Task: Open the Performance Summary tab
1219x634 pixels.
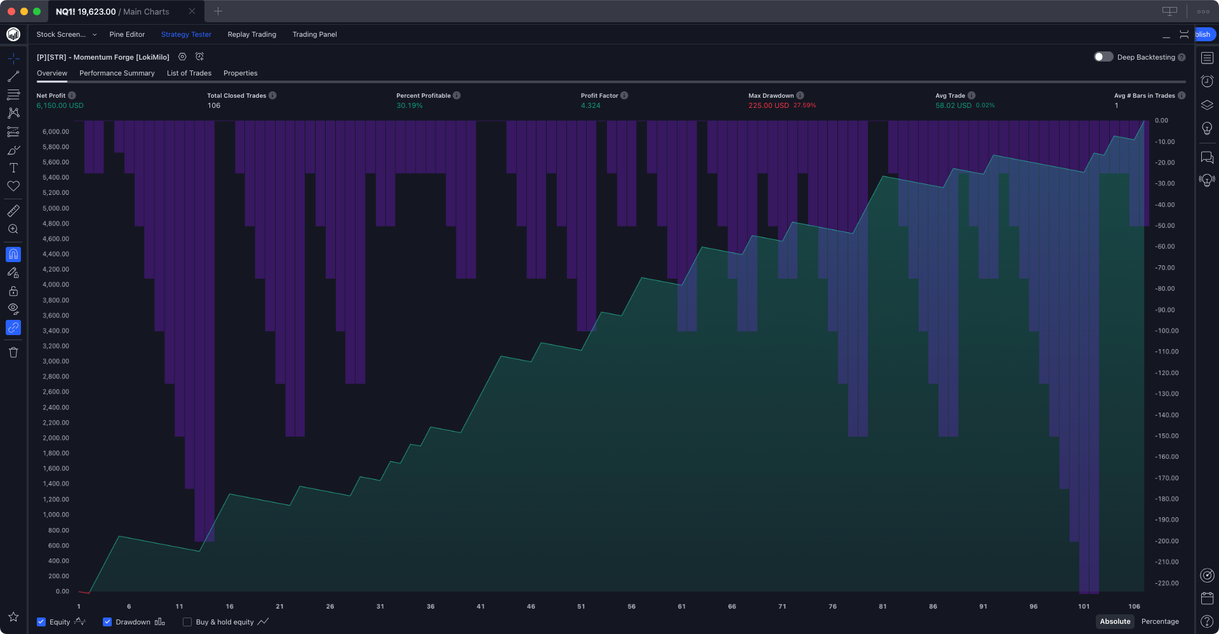Action: click(117, 73)
